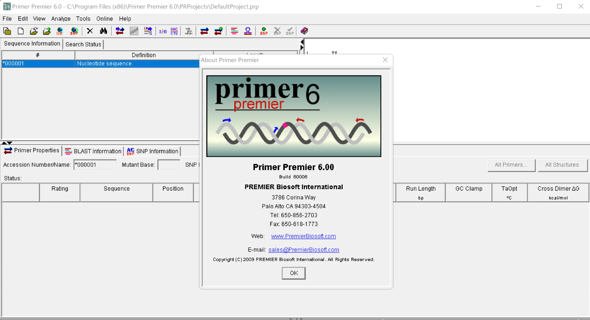Click the 'Nucleotide sequence.' definition cell
The height and width of the screenshot is (320, 590).
(x=137, y=64)
